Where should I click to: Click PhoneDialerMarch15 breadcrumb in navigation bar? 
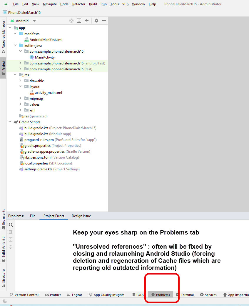point(22,12)
